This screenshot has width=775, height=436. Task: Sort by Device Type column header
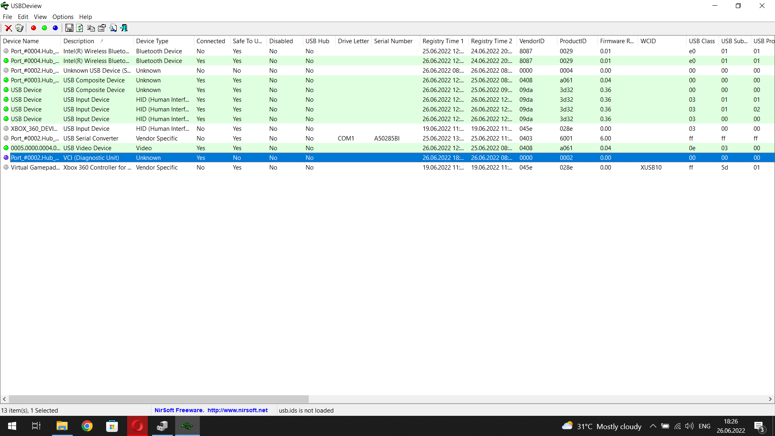click(152, 41)
